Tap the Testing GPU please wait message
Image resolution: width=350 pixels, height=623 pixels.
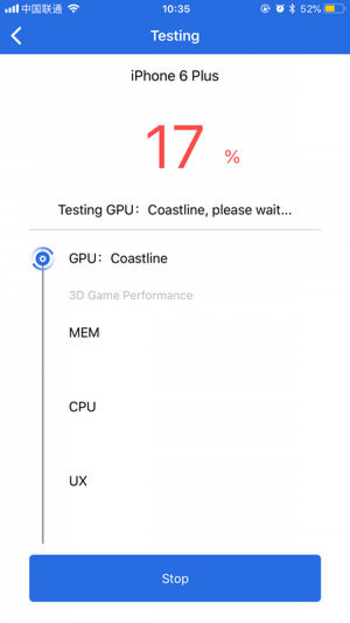pyautogui.click(x=175, y=210)
